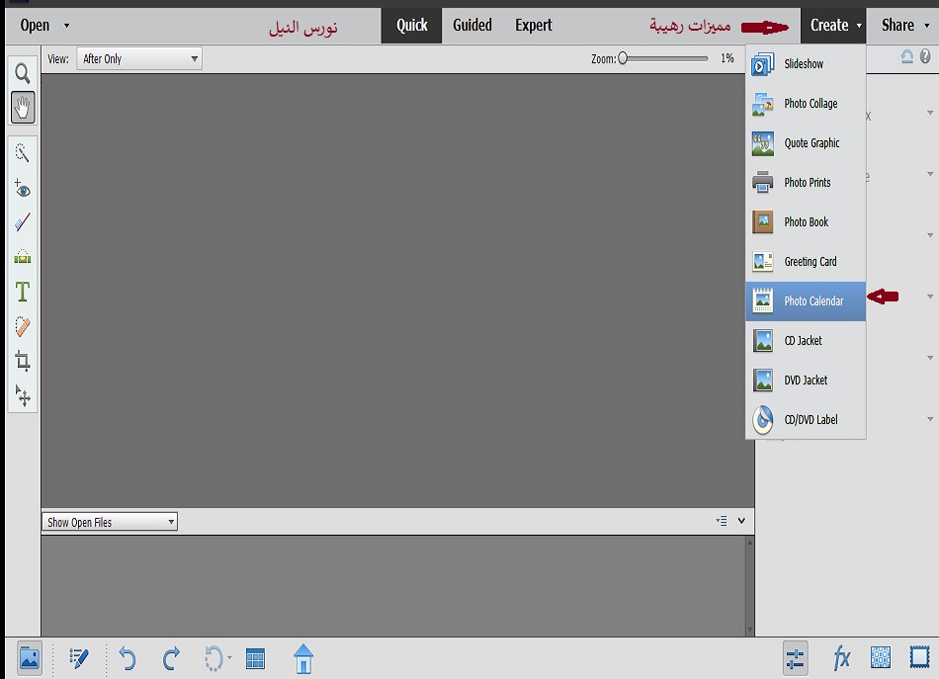Click the Share button
The image size is (939, 679).
(897, 26)
